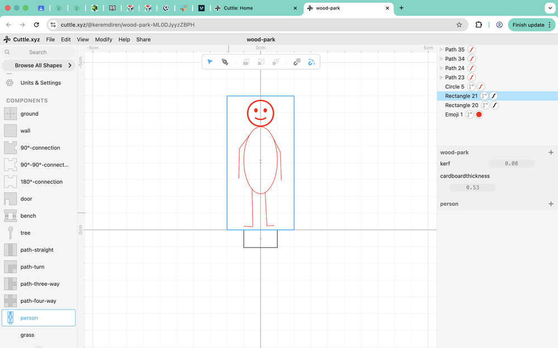
Task: Select the Pen tool
Action: (x=225, y=62)
